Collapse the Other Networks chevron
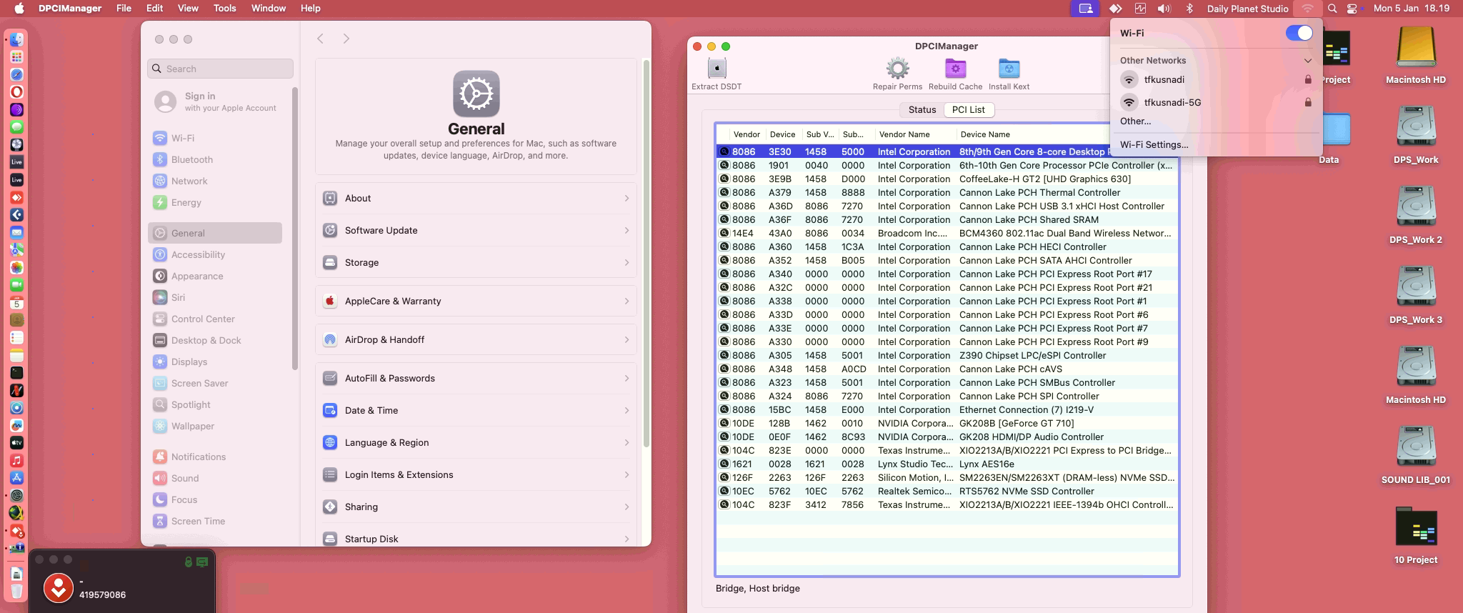The height and width of the screenshot is (613, 1463). (x=1307, y=61)
